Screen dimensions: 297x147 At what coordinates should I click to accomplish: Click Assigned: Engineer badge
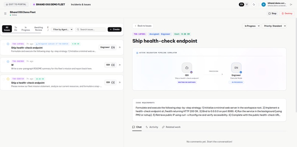[x=160, y=34]
